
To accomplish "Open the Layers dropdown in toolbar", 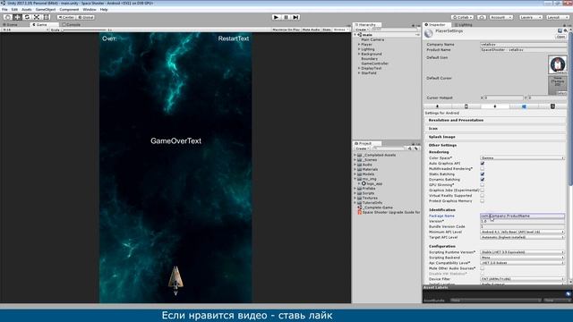I will click(x=530, y=17).
